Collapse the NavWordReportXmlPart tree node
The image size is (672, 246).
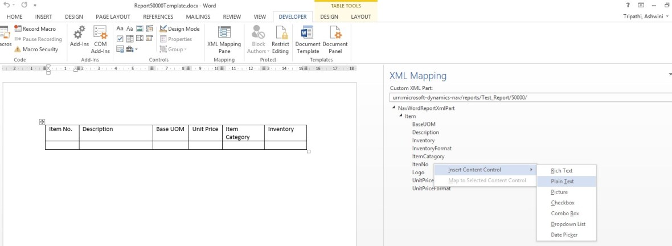[x=394, y=108]
